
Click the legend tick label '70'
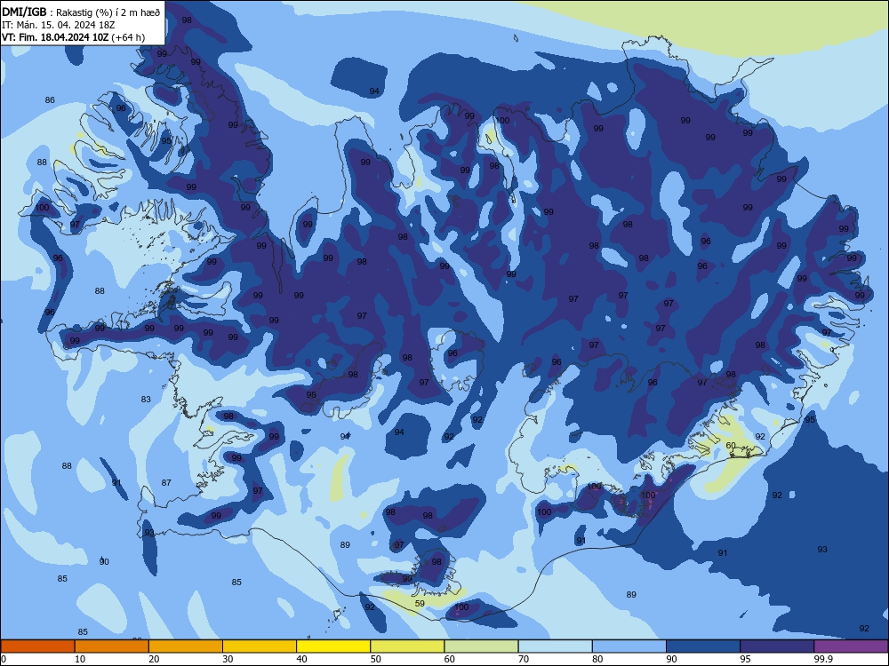tap(524, 659)
